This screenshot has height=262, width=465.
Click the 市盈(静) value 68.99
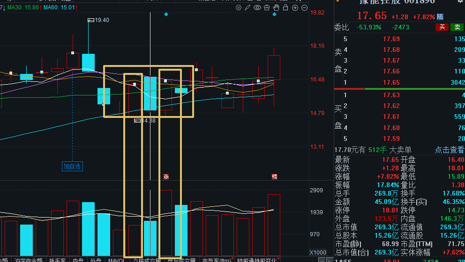[390, 244]
